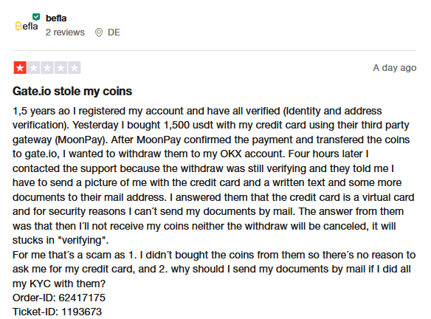Open the Befla profile avatar

pos(27,26)
